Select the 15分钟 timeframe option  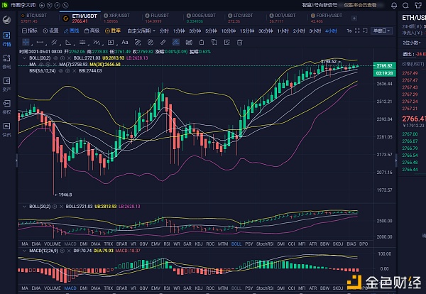pos(246,31)
